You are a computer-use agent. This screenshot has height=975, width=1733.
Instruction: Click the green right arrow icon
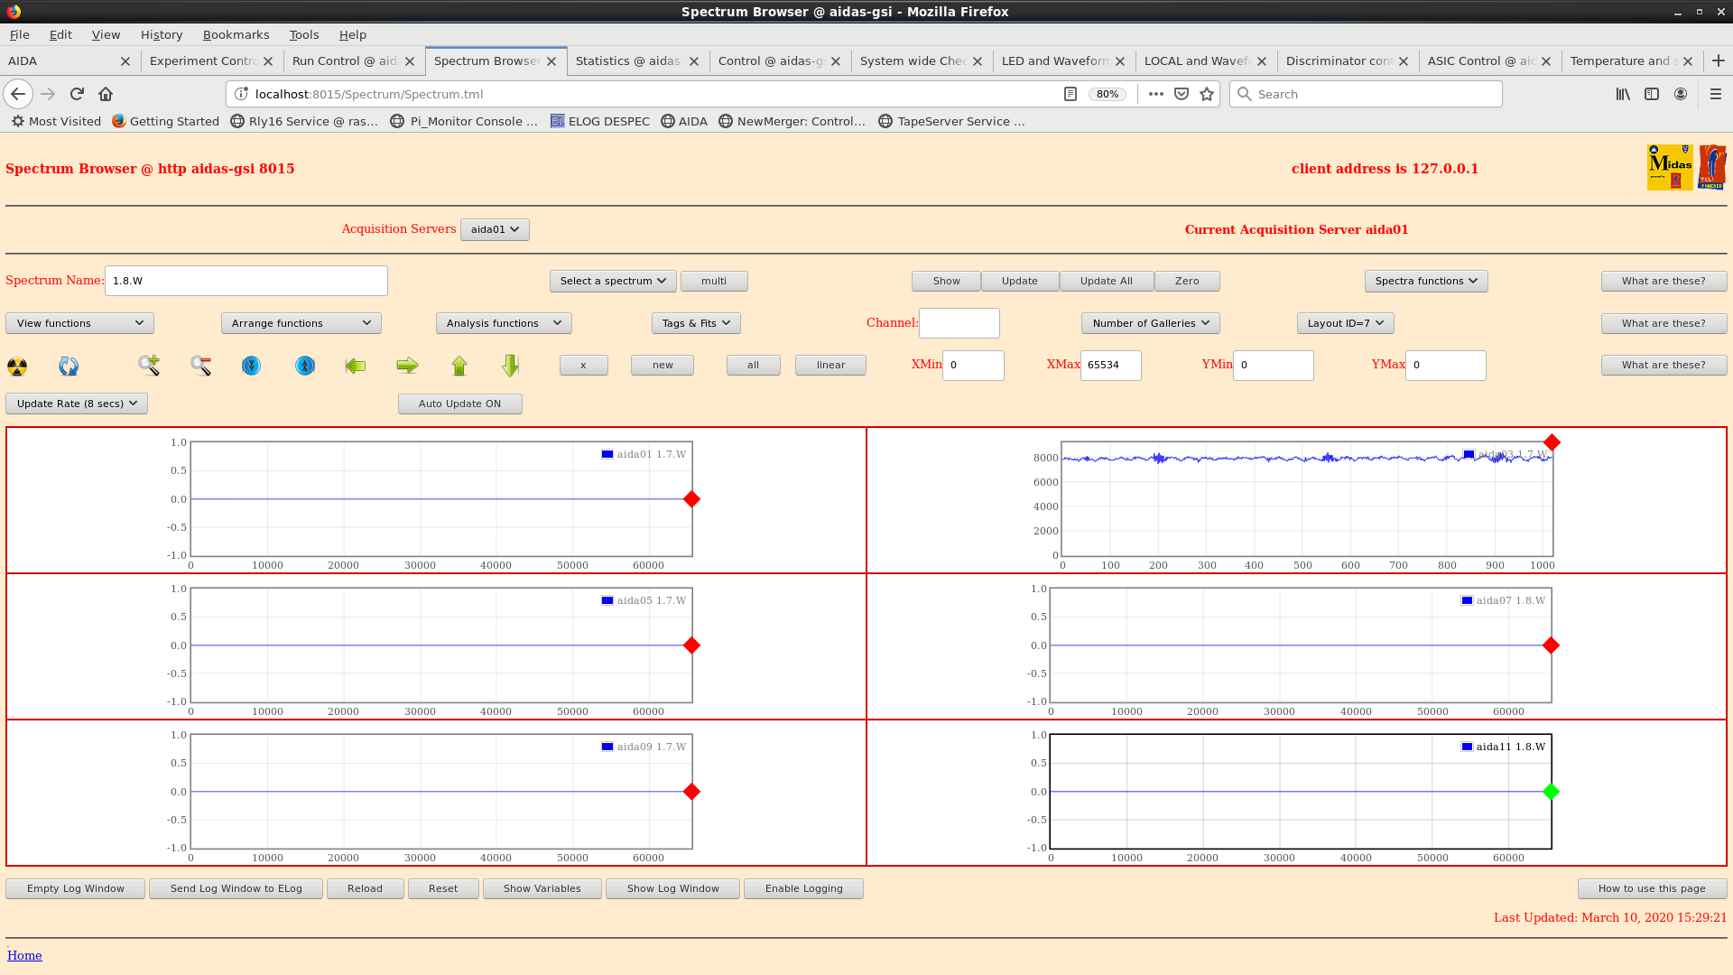coord(407,366)
